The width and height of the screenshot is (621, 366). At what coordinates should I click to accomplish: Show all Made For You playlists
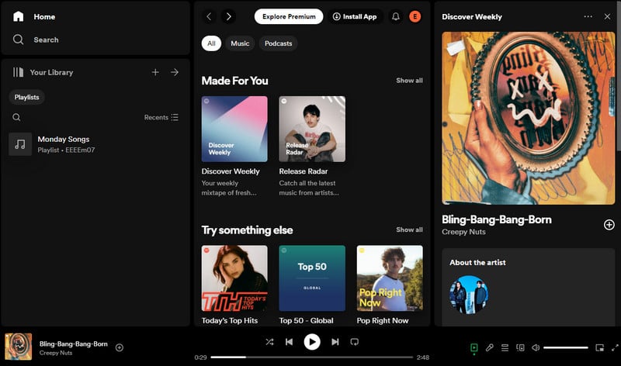(409, 81)
